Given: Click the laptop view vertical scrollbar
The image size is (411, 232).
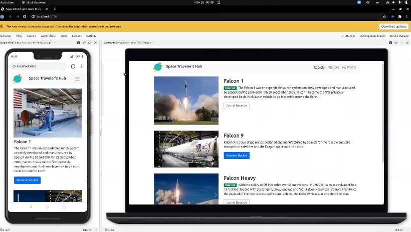Looking at the screenshot, I should [x=383, y=112].
